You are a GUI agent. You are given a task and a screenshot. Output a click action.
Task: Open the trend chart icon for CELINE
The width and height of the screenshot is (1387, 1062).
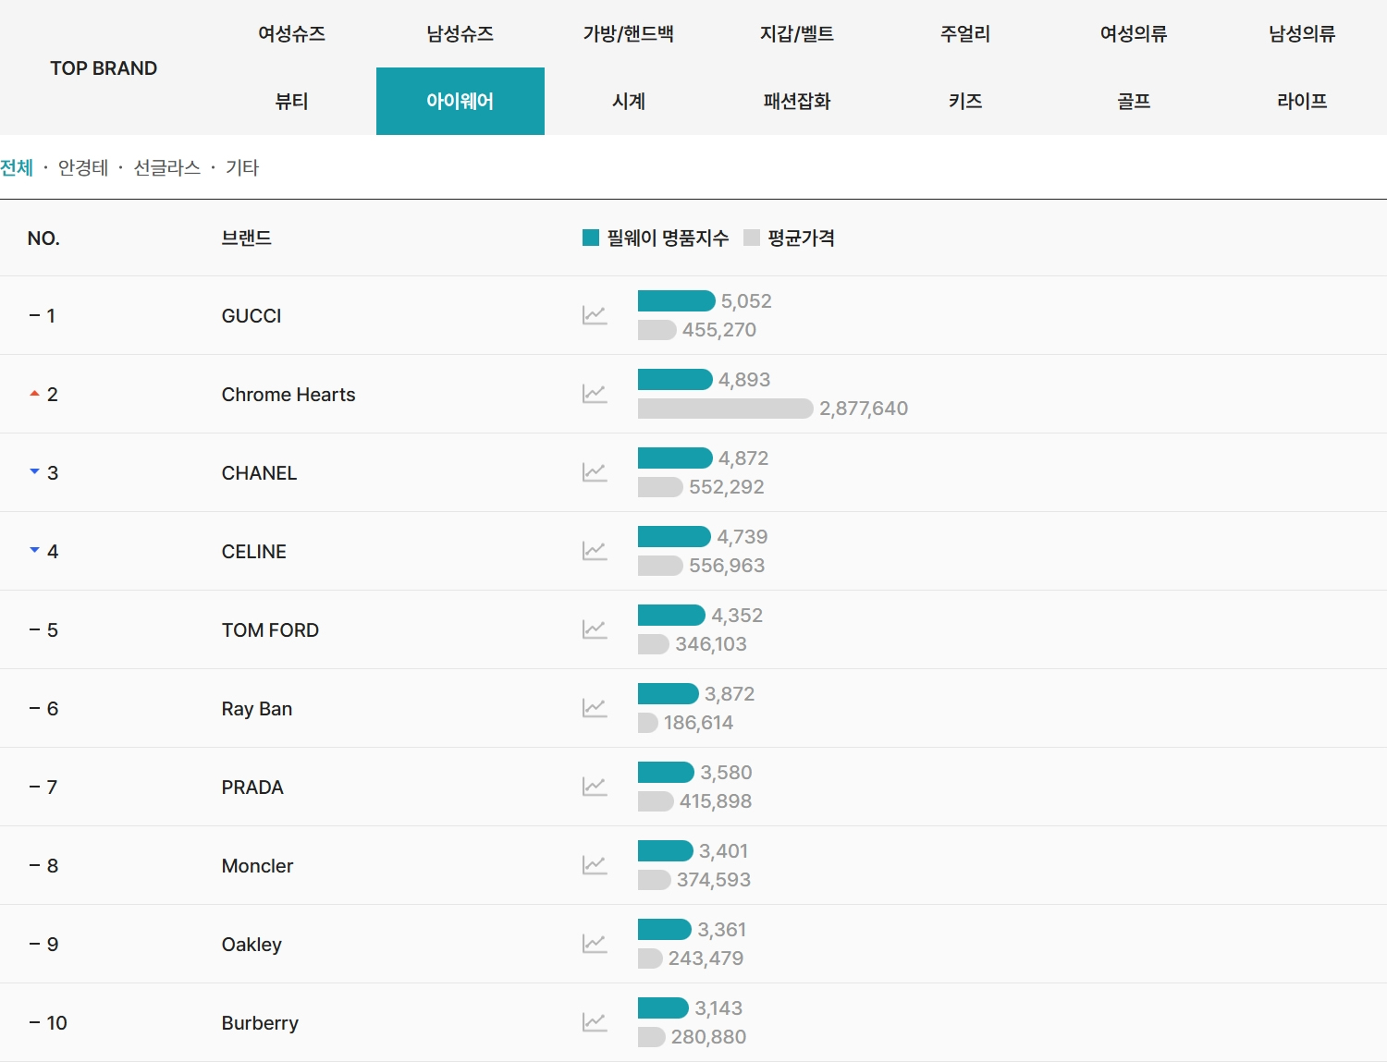click(x=595, y=551)
